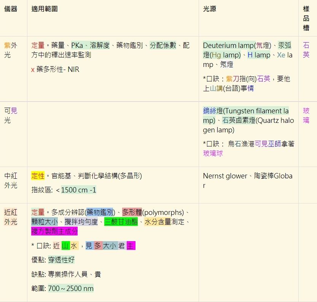Viewport: 317px width, 302px height.
Task: Click the green highlighted 三酸甘油酯 text
Action: click(121, 222)
